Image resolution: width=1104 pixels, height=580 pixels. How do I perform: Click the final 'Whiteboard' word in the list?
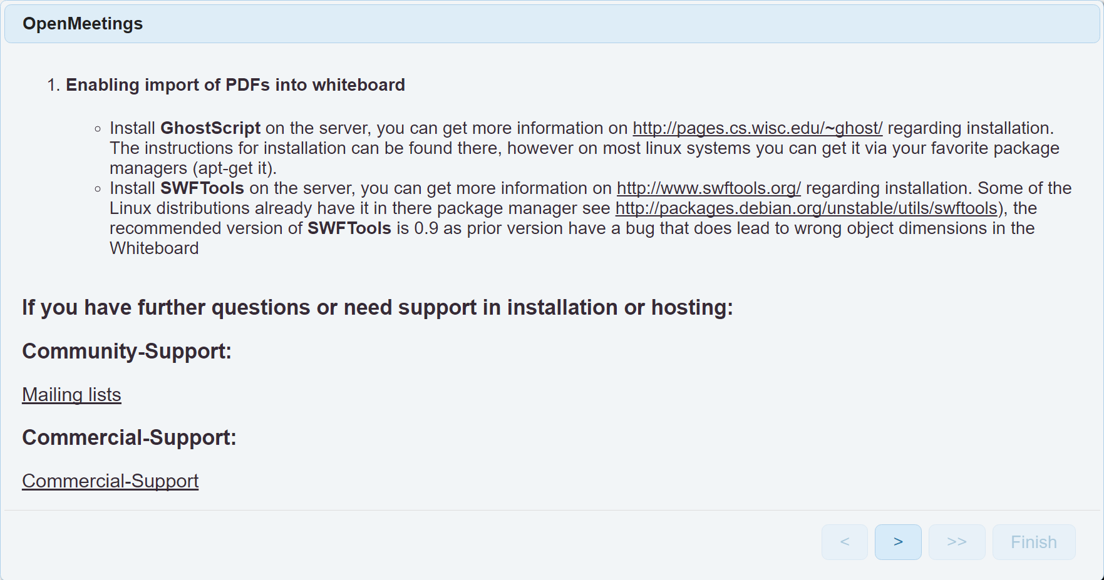click(x=154, y=248)
